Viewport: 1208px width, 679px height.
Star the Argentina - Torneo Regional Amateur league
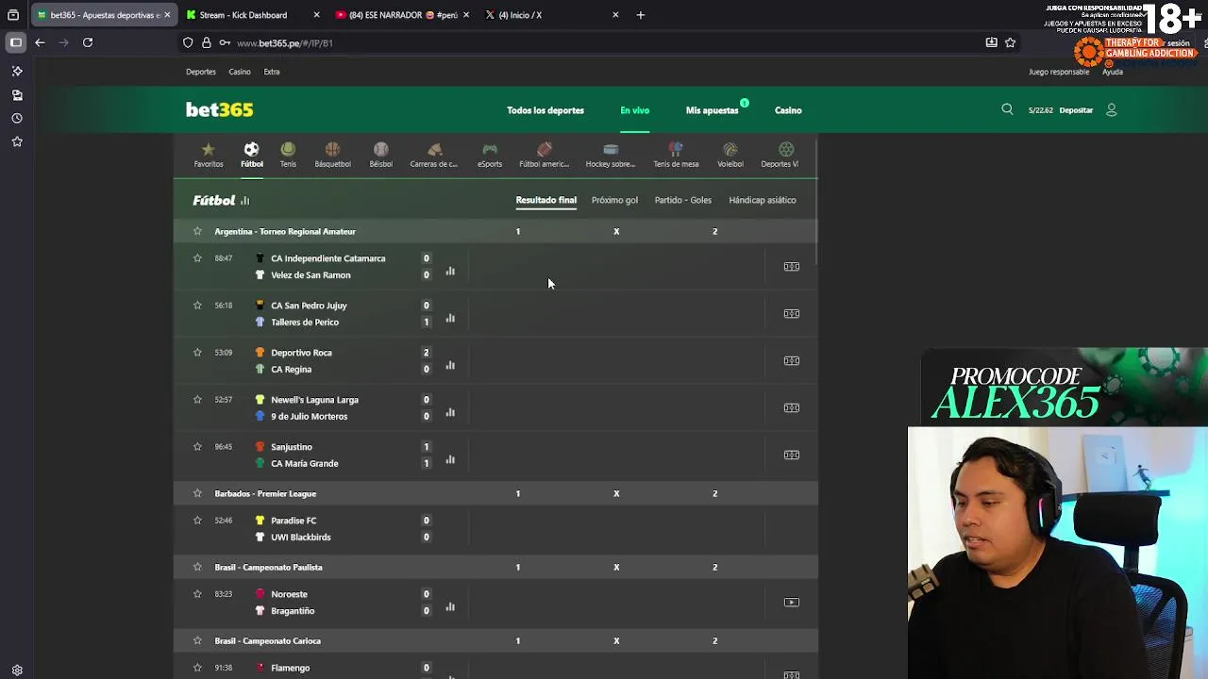click(x=197, y=231)
